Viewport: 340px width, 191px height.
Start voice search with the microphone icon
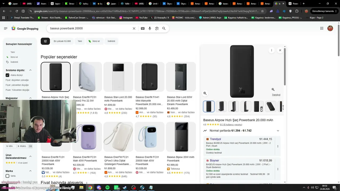150,28
